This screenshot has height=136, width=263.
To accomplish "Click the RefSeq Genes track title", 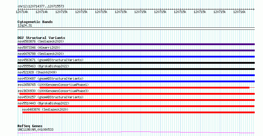I will pyautogui.click(x=30, y=126).
